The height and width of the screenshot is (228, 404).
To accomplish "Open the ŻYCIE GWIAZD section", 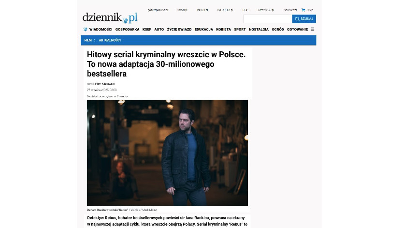I will tap(179, 30).
